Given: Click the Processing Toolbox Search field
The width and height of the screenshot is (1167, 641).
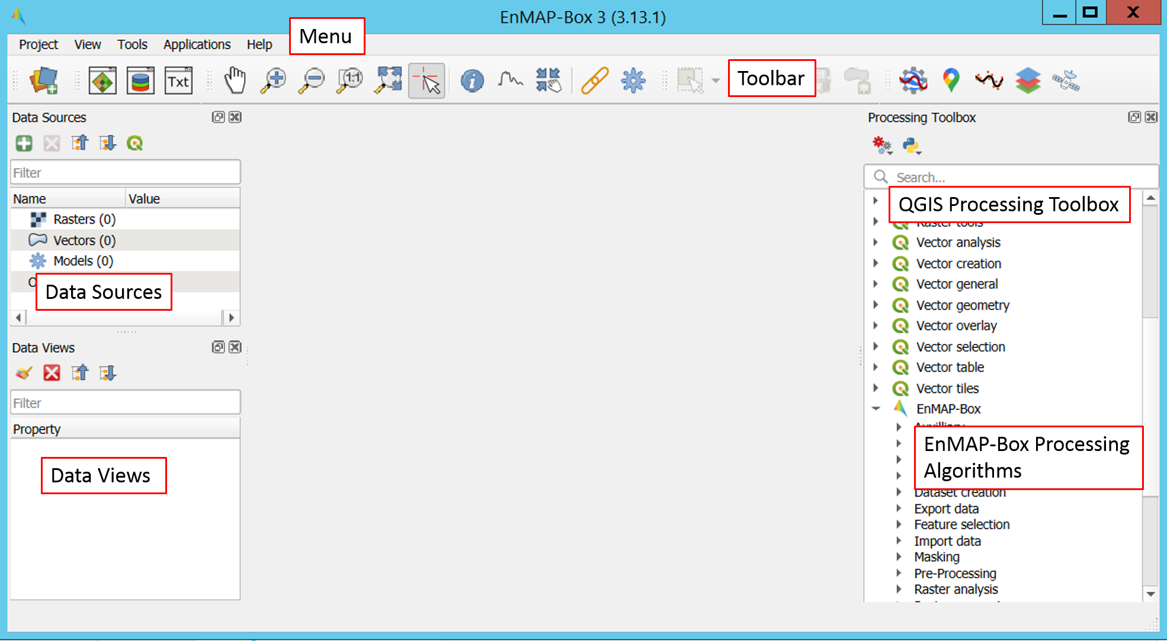Looking at the screenshot, I should (x=1011, y=177).
